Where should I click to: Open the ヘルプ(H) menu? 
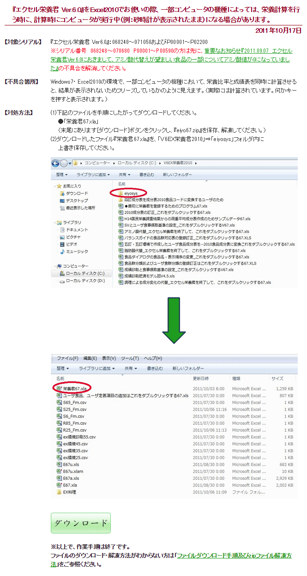click(x=153, y=358)
